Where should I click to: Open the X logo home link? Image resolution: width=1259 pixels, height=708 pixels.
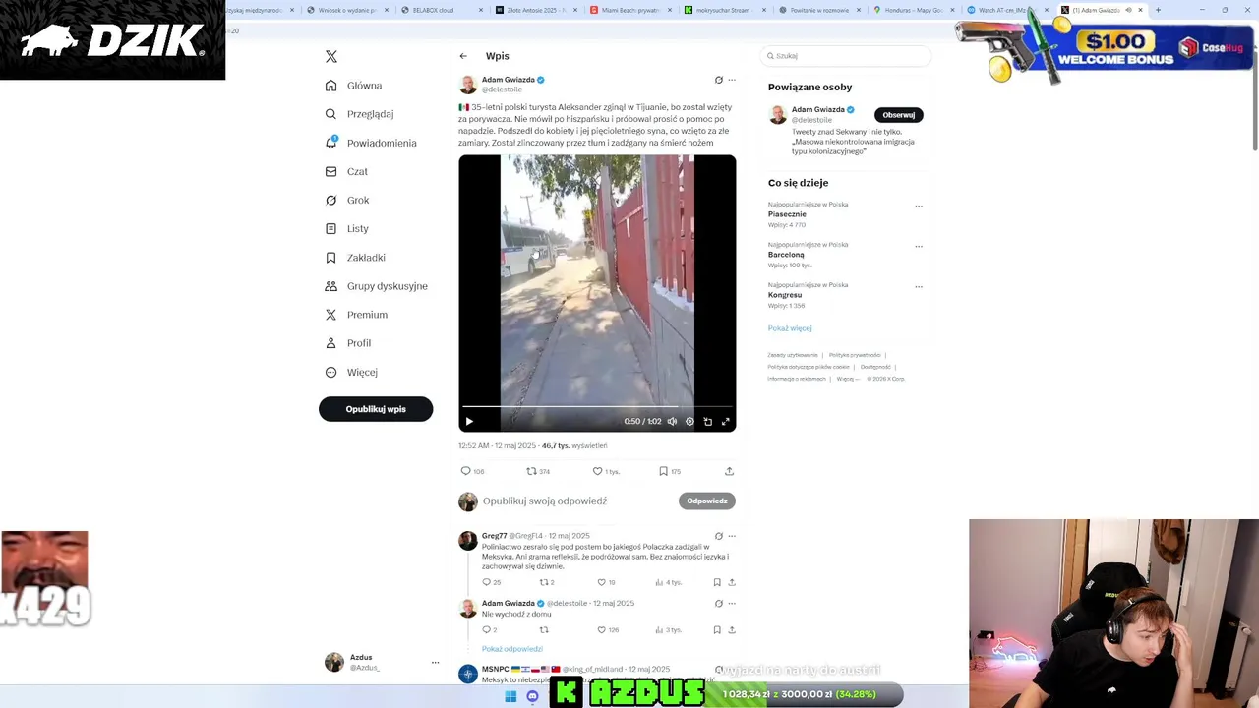331,57
